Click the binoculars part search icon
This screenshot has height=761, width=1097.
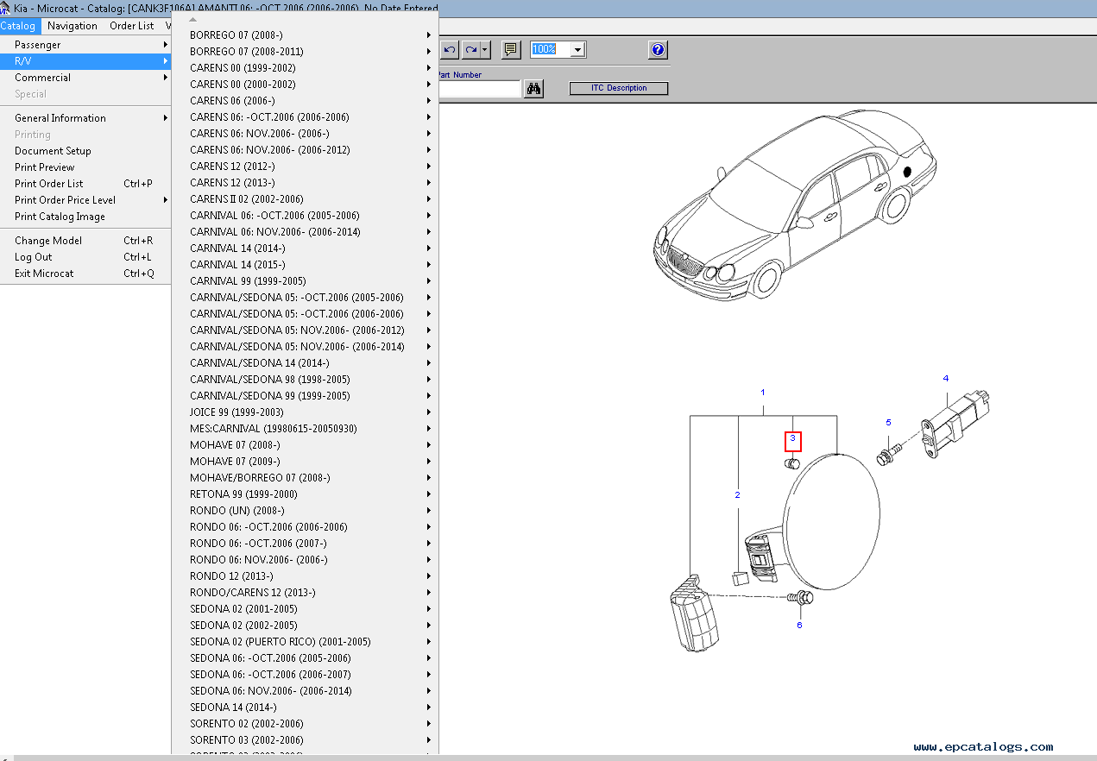[x=533, y=88]
